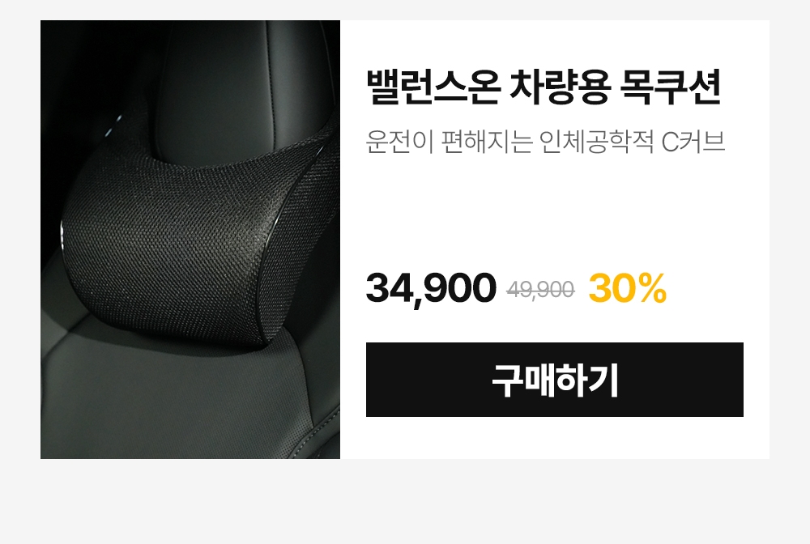
Task: Click the 밸런스온 brand word in title
Action: point(433,87)
